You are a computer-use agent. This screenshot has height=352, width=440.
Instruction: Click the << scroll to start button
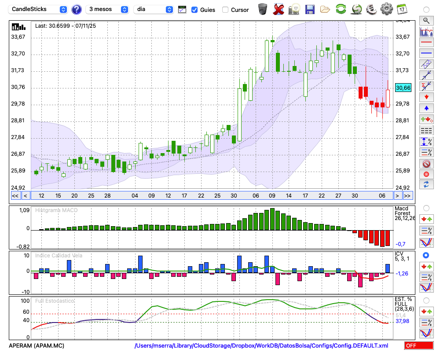tap(15, 196)
